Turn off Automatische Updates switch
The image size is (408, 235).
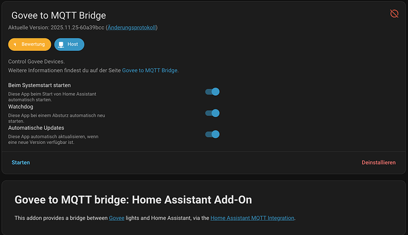(x=213, y=134)
